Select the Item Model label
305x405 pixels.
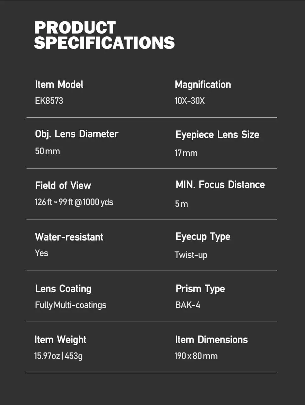click(x=59, y=85)
